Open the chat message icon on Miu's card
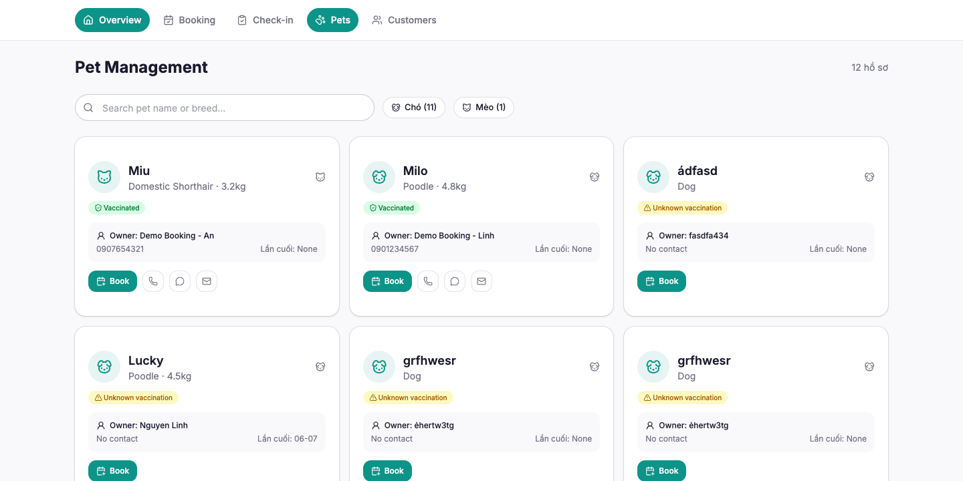The image size is (963, 481). [180, 281]
